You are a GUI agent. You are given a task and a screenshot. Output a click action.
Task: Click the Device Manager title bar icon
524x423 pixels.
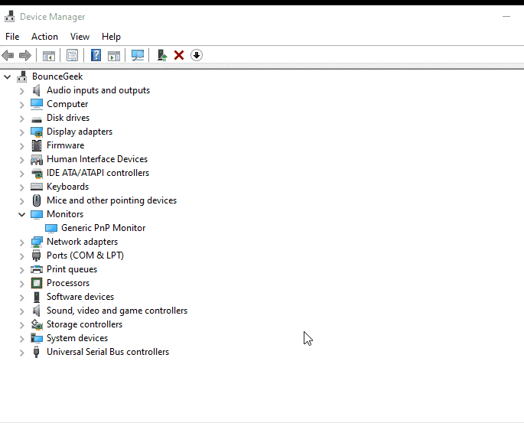[x=10, y=16]
